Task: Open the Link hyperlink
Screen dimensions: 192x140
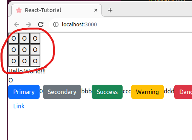Action: pos(19,106)
